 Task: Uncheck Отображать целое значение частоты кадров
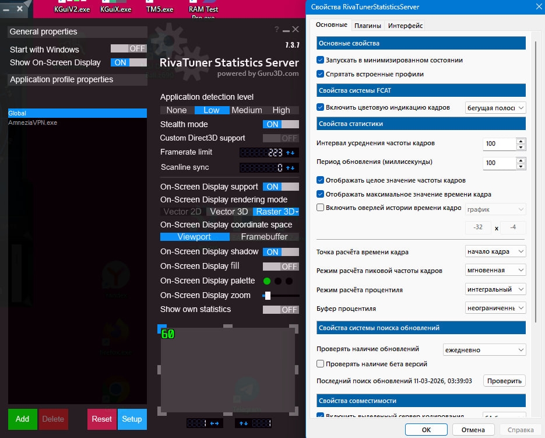click(321, 180)
